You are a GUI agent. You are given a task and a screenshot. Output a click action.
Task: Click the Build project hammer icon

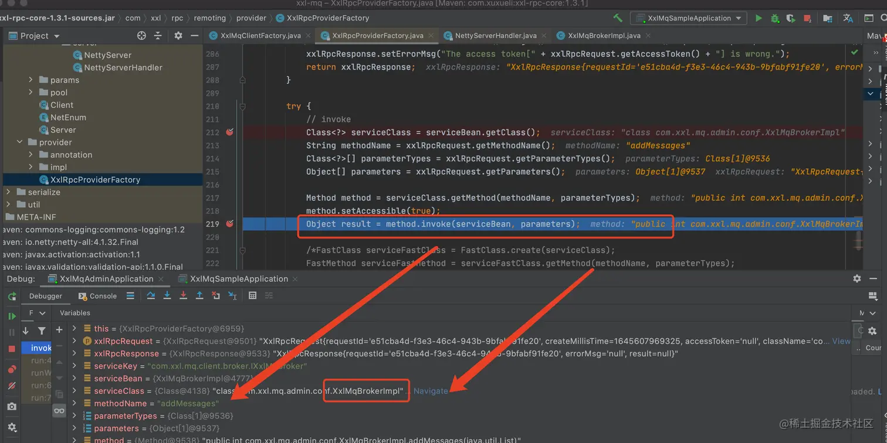(x=618, y=18)
